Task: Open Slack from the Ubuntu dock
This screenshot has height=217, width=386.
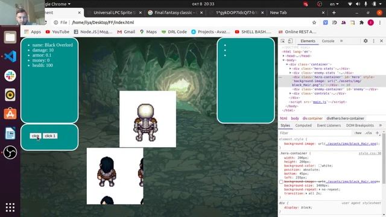Action: (10, 75)
